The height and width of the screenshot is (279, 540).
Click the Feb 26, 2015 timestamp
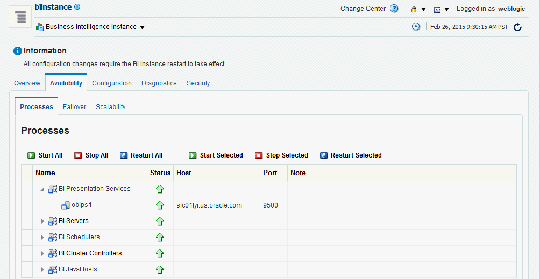coord(469,27)
